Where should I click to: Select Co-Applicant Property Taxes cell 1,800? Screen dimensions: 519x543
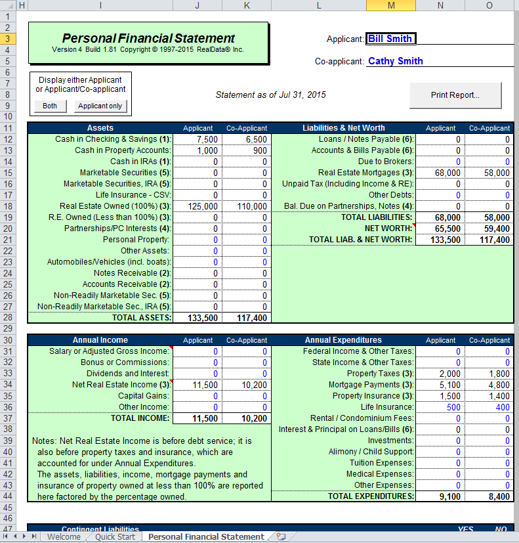tap(489, 374)
